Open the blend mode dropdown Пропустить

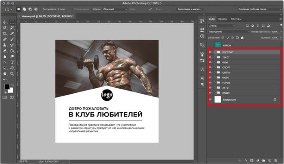[x=224, y=31]
